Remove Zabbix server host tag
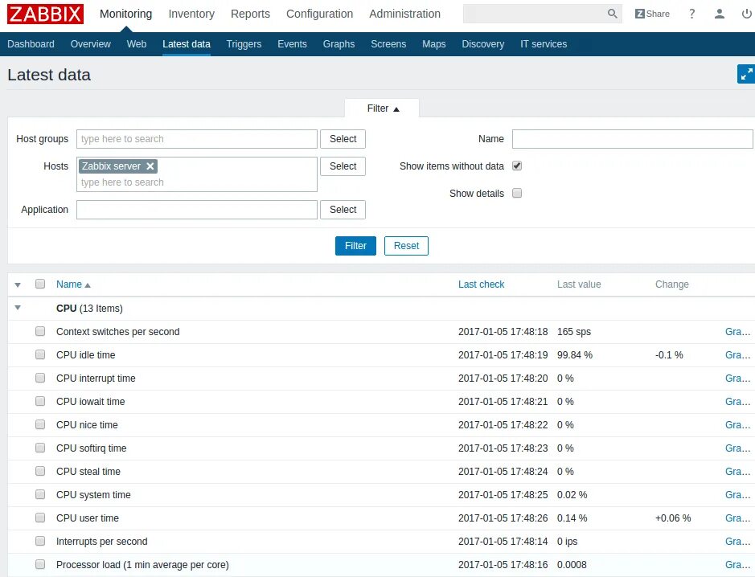The image size is (755, 577). (x=150, y=166)
